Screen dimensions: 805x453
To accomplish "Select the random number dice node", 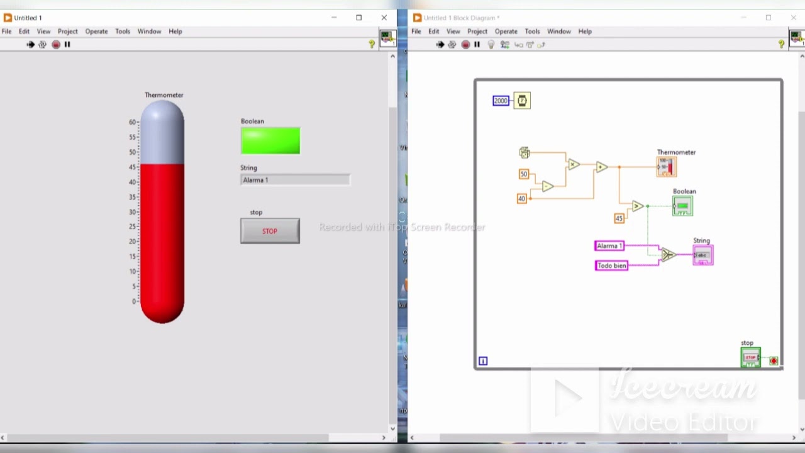I will tap(525, 152).
